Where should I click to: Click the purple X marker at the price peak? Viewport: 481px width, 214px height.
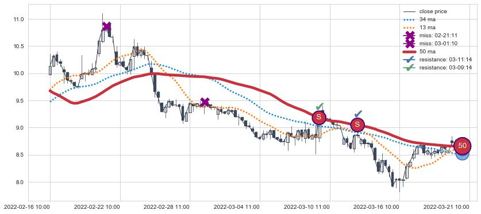[106, 26]
